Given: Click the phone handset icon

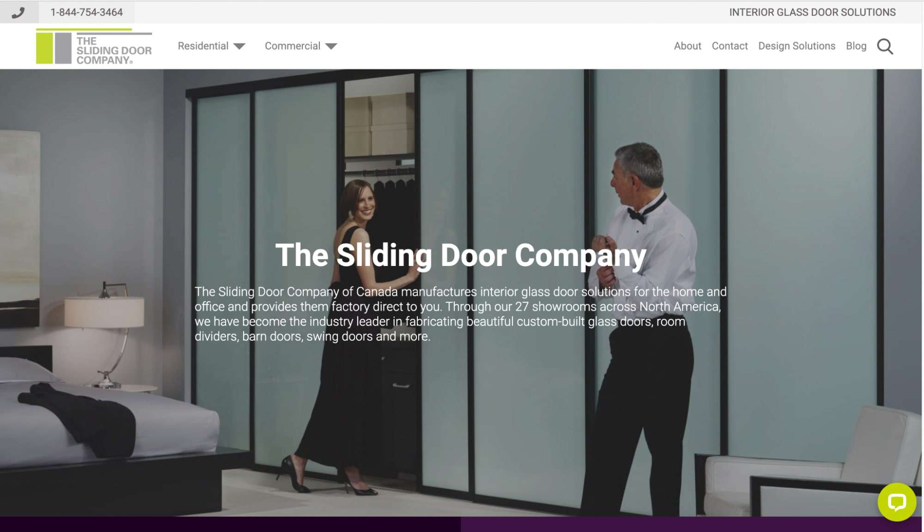Looking at the screenshot, I should 18,12.
